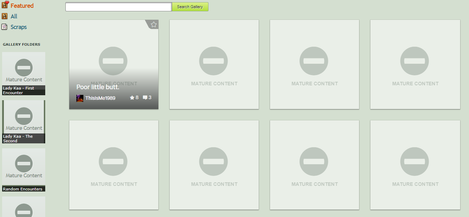Open fourth mature content thumbnail in first row

(415, 64)
